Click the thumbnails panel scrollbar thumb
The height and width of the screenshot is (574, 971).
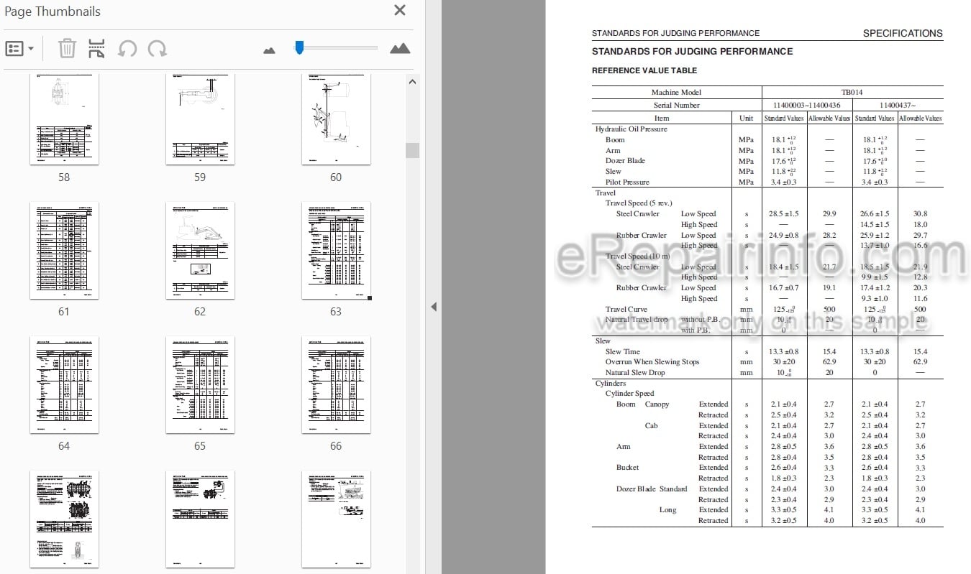click(x=412, y=150)
